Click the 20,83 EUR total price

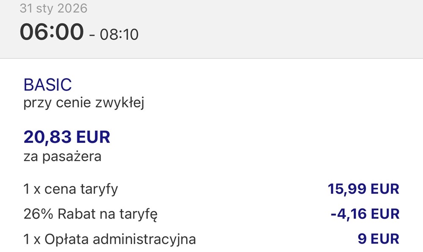pyautogui.click(x=67, y=137)
